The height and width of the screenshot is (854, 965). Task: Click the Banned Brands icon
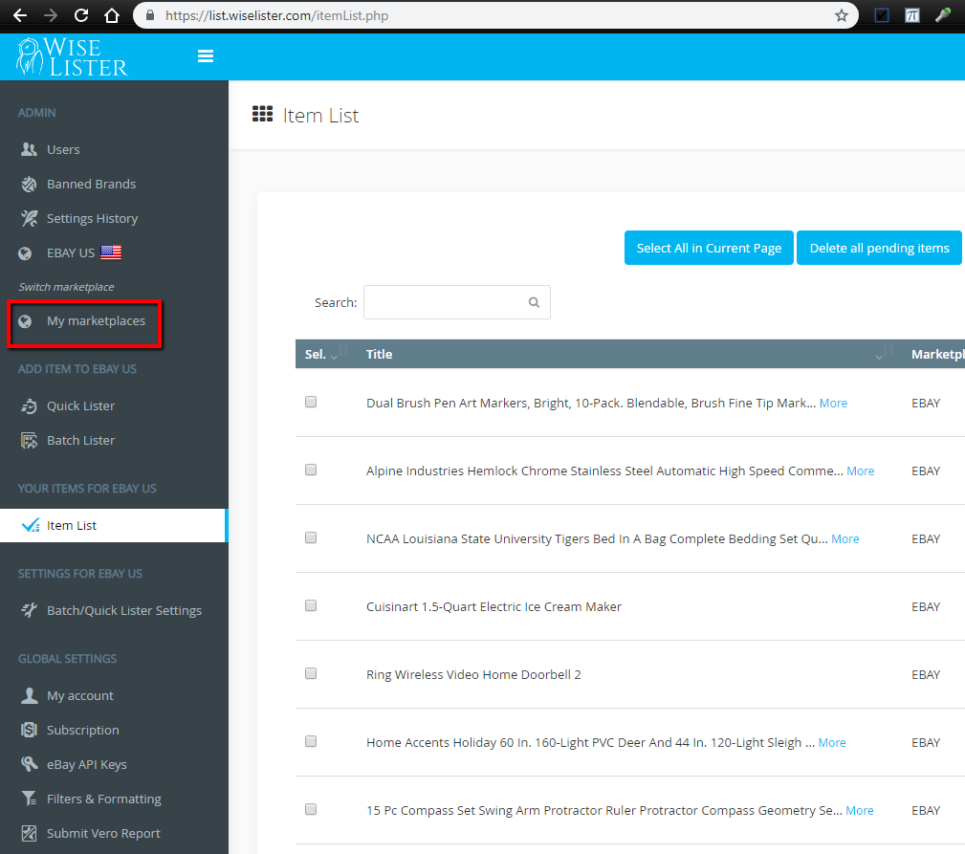click(x=29, y=184)
